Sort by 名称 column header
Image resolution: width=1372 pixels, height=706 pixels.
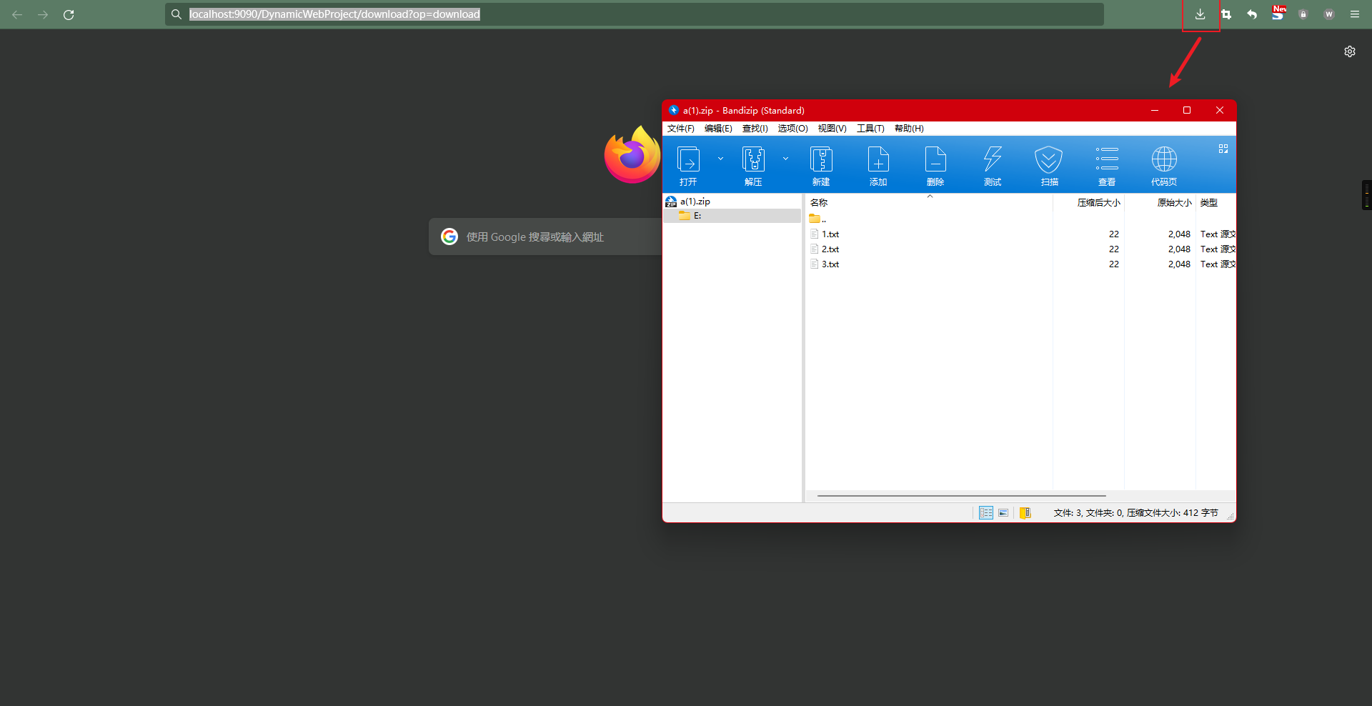(x=819, y=203)
